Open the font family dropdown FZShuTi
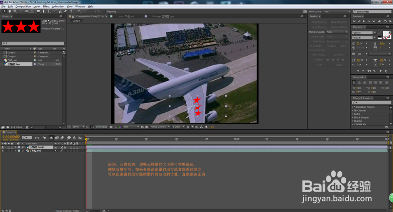This screenshot has height=212, width=393. 364,33
